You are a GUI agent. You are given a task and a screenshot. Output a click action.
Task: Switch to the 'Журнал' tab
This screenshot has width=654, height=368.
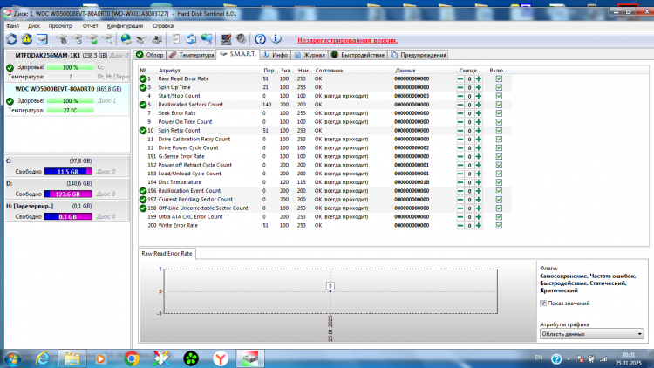point(310,55)
